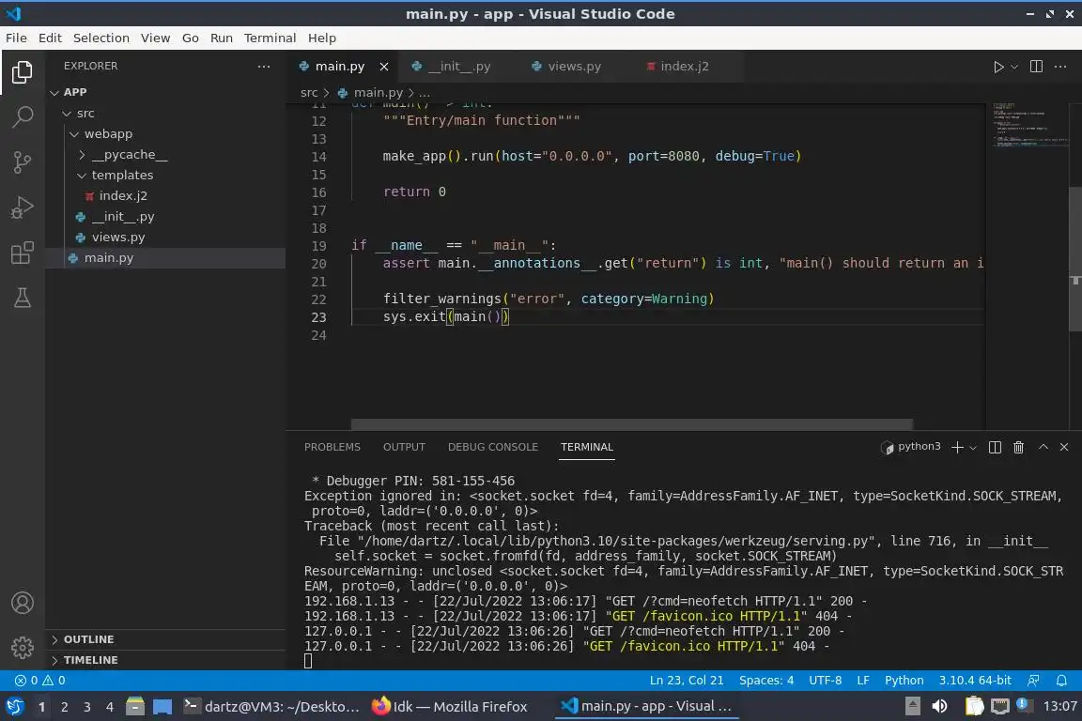Open the Help menu
Image resolution: width=1082 pixels, height=721 pixels.
[x=321, y=38]
